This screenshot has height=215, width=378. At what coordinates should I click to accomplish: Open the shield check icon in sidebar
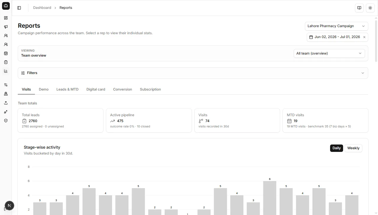click(6, 121)
